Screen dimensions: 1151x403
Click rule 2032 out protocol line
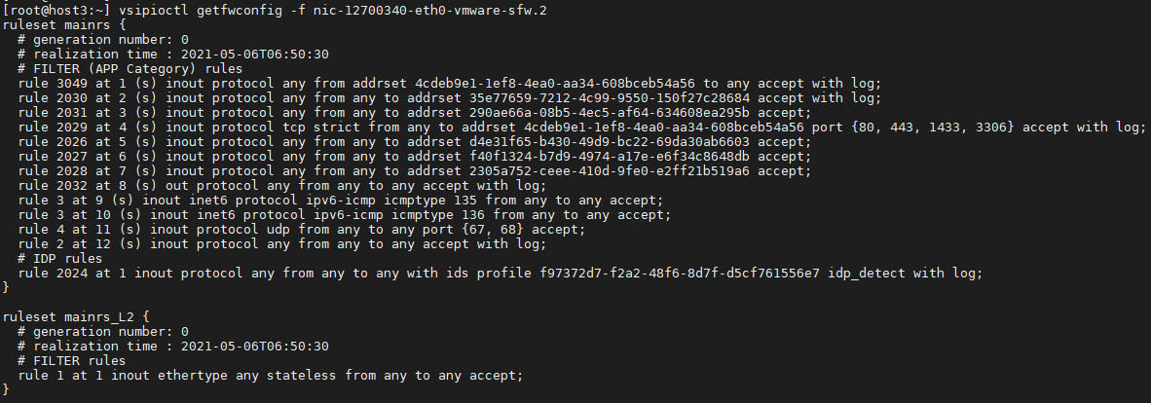(x=282, y=186)
